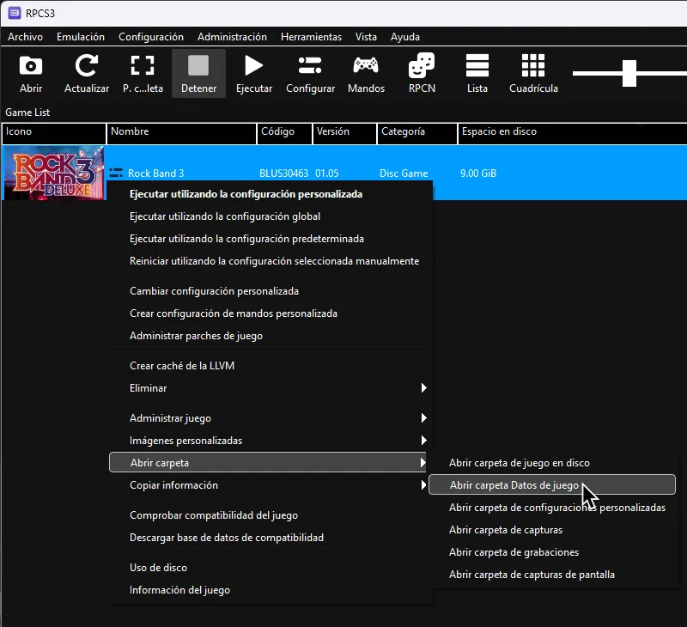Click the category cell Disc Game
687x627 pixels.
(x=404, y=173)
